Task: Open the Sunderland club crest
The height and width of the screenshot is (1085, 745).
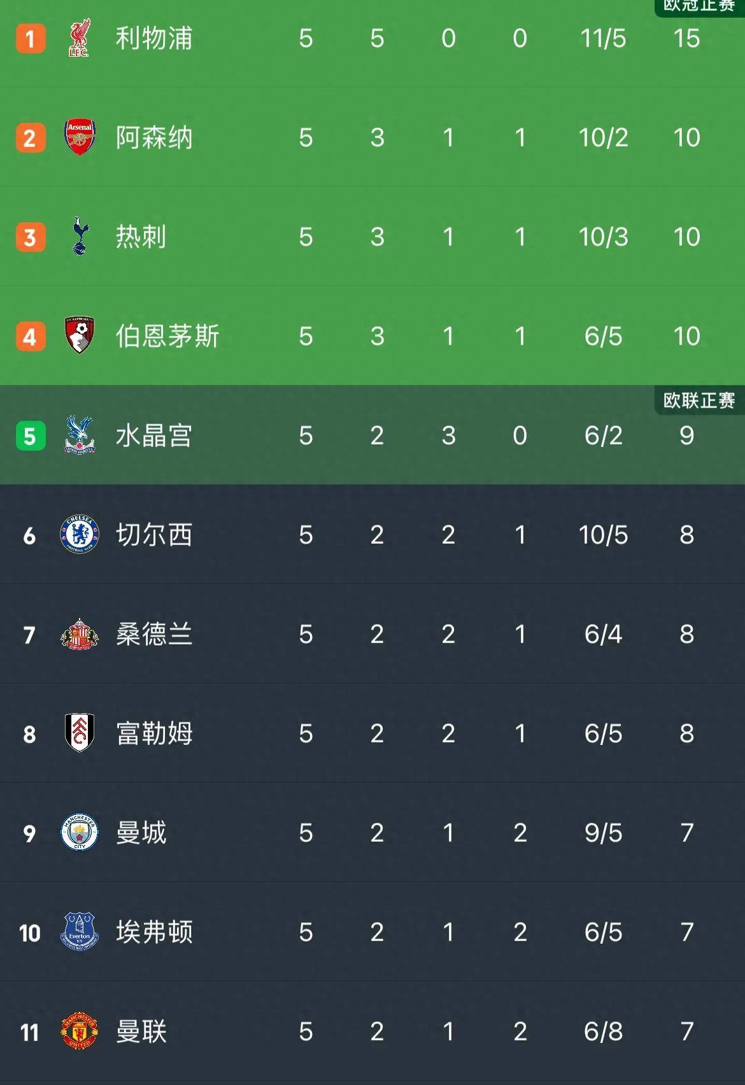Action: tap(80, 634)
